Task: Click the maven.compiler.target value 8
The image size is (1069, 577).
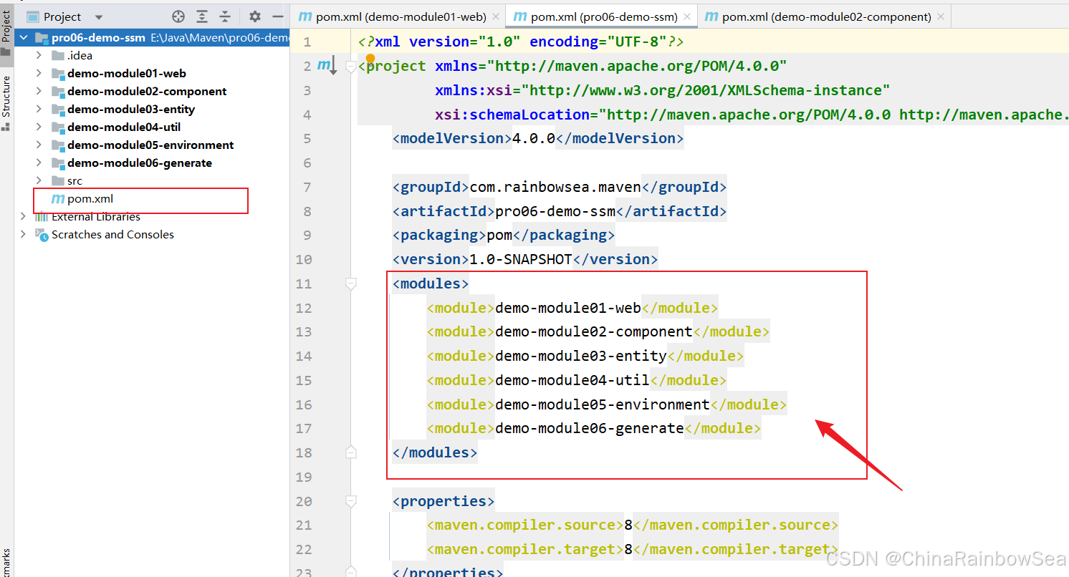Action: point(628,549)
